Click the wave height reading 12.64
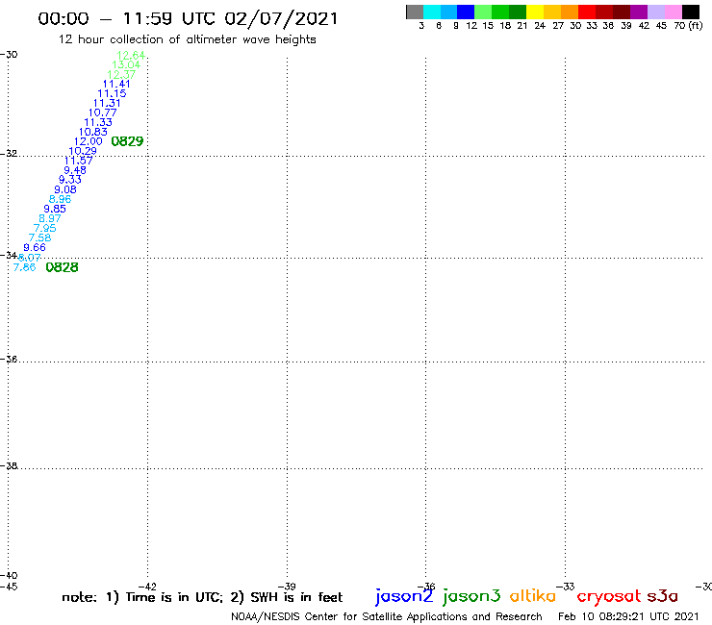This screenshot has width=712, height=625. point(131,56)
